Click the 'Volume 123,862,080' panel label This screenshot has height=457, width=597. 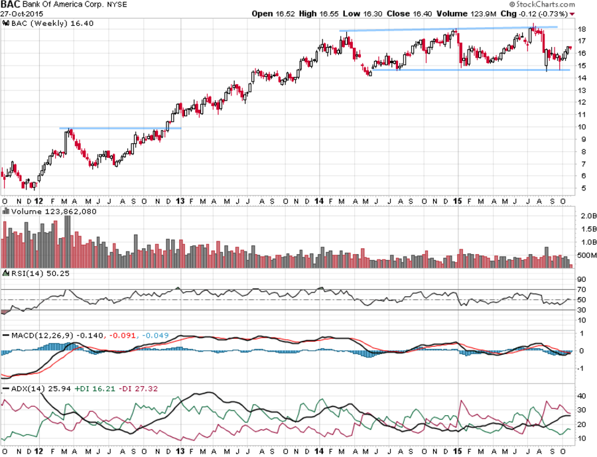pyautogui.click(x=54, y=212)
